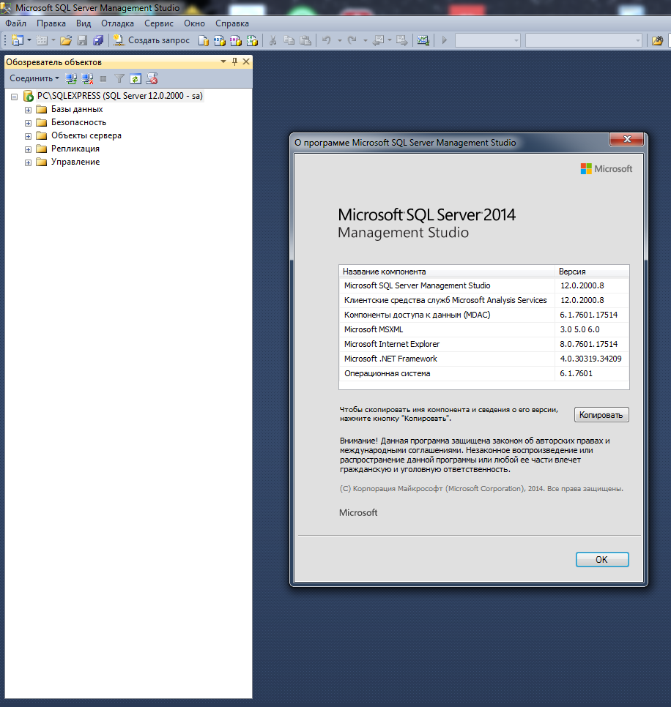Expand the Базы данных node
Image resolution: width=671 pixels, height=707 pixels.
pyautogui.click(x=28, y=110)
